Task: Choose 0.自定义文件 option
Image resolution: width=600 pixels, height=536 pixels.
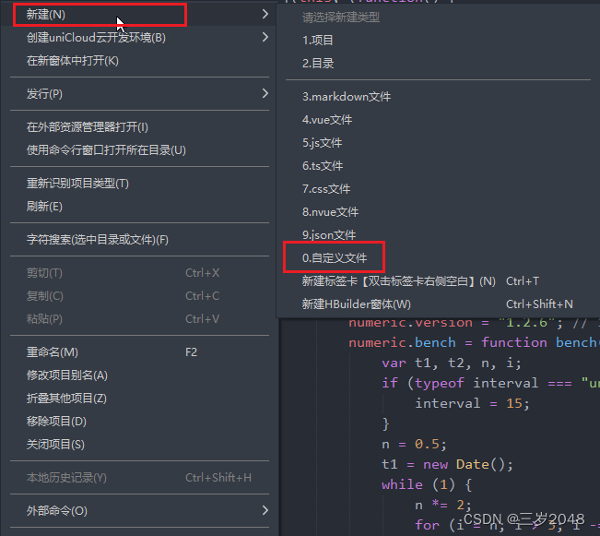Action: [x=438, y=257]
